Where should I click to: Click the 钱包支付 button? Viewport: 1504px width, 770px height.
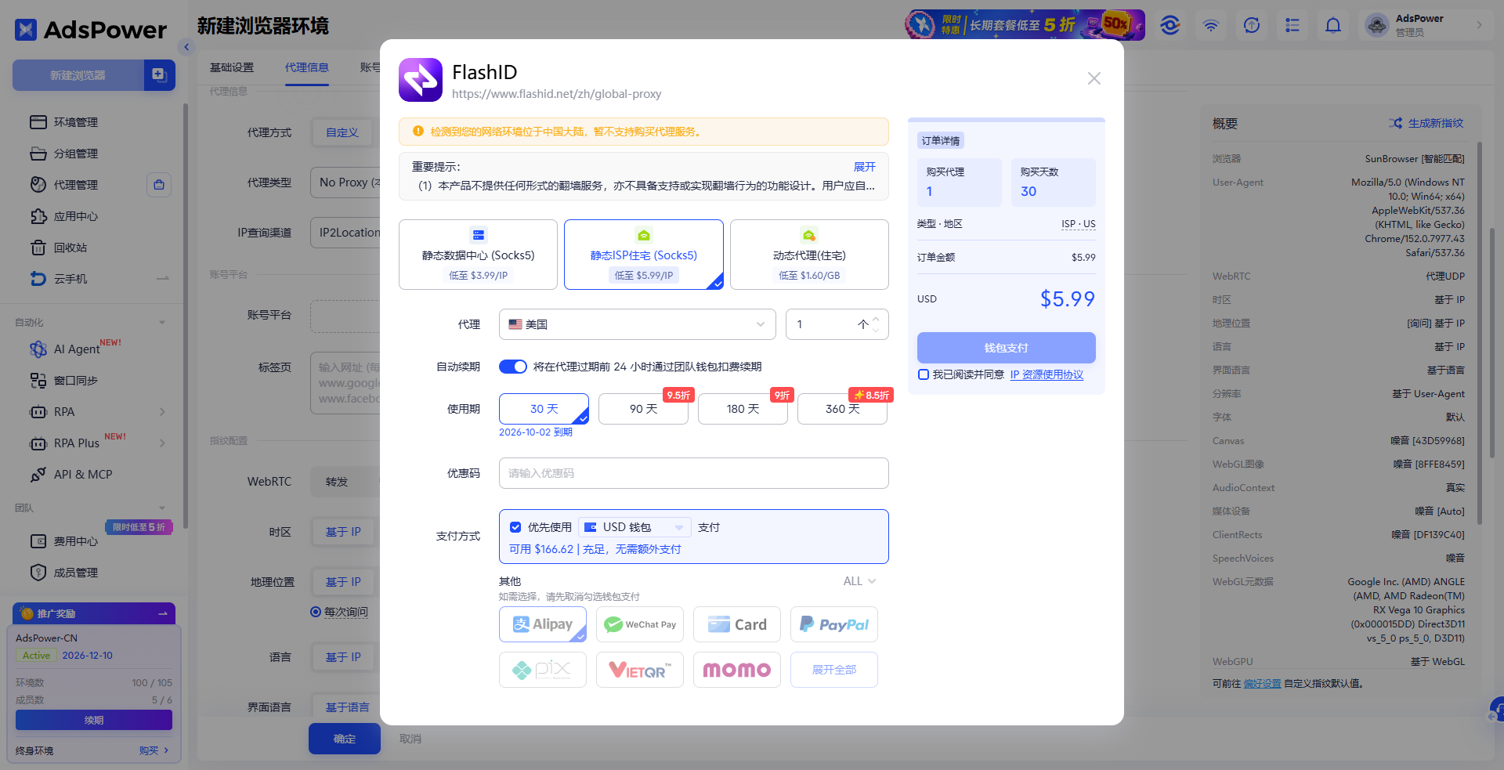tap(1007, 348)
